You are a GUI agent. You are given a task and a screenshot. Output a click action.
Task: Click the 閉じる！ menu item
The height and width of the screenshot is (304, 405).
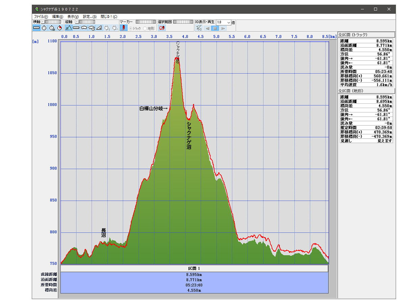point(109,17)
